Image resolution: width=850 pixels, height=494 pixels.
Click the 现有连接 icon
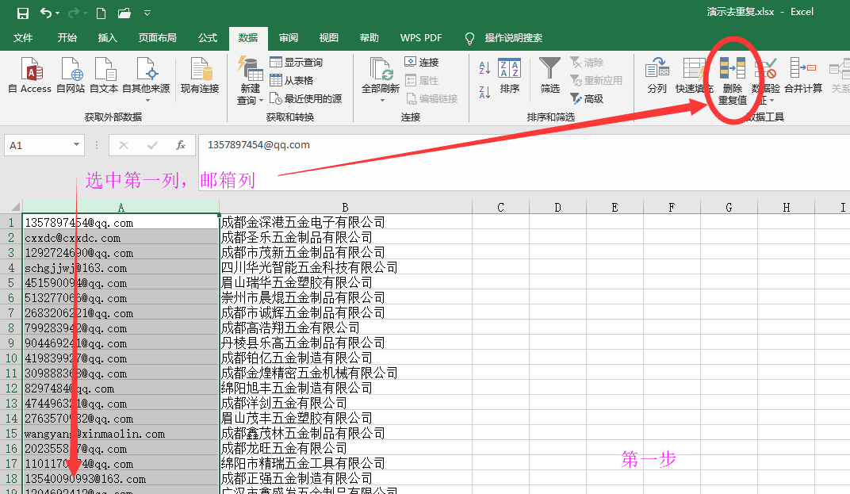tap(200, 75)
